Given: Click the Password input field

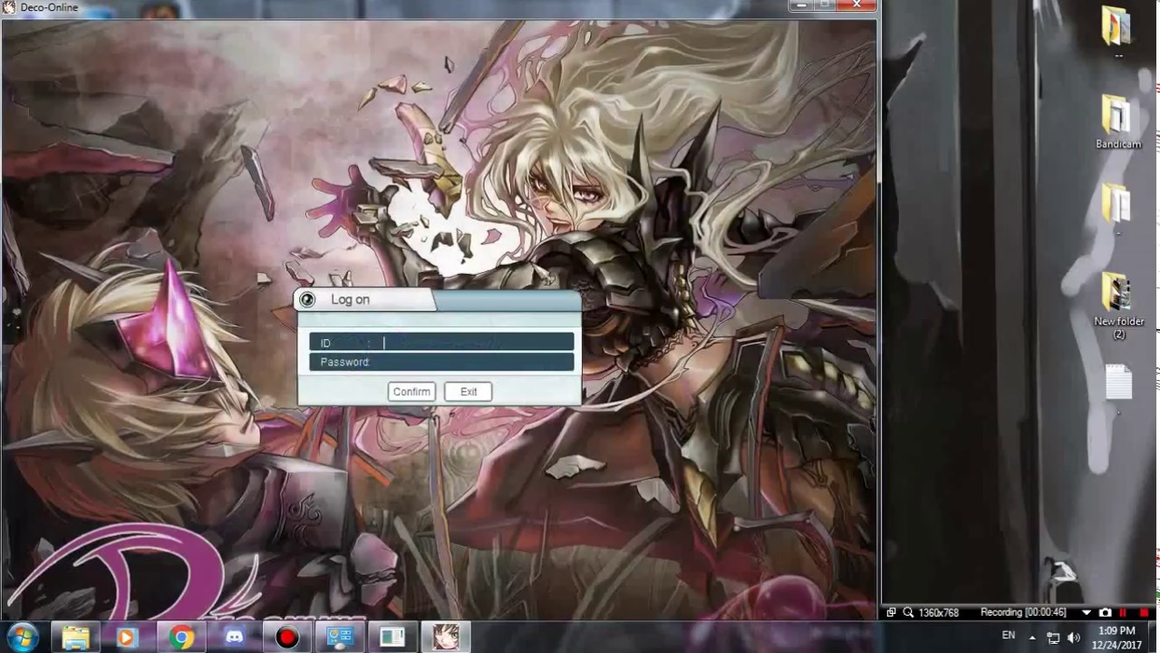Looking at the screenshot, I should [x=441, y=362].
